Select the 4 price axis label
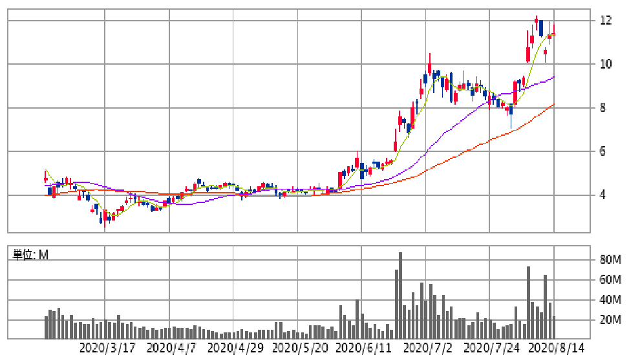Image resolution: width=629 pixels, height=355 pixels. [x=602, y=195]
